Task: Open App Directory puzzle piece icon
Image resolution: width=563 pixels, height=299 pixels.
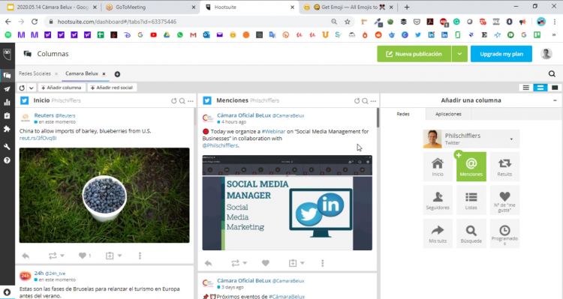Action: click(7, 129)
